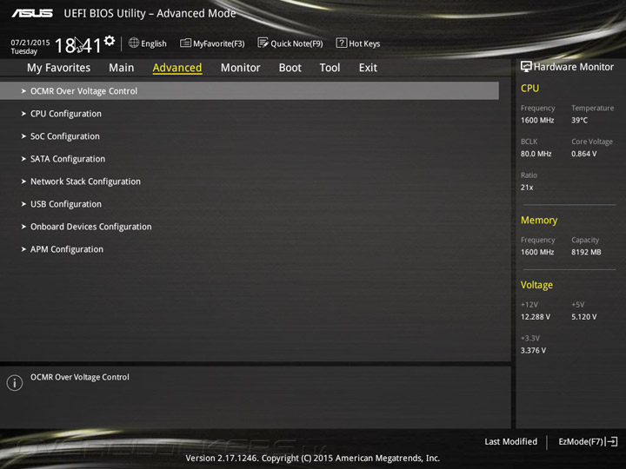Click the Tuesday weekday label

coord(24,51)
